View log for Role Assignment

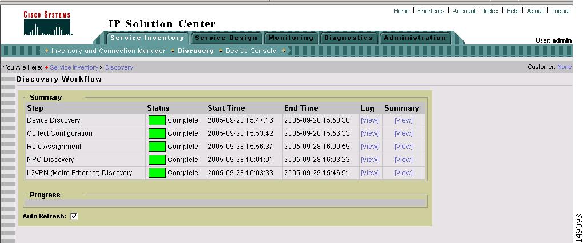pos(370,147)
